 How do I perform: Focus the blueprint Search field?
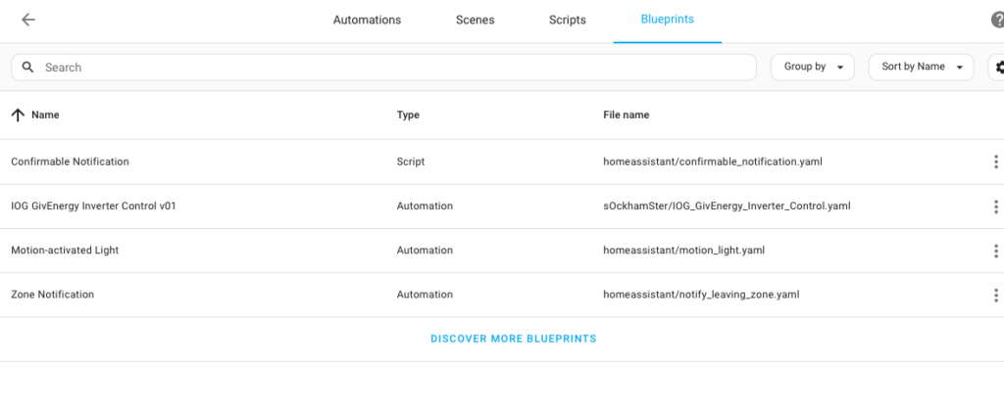tap(384, 68)
